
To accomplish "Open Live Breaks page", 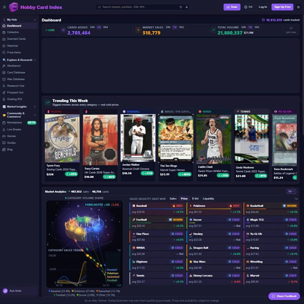I will pyautogui.click(x=19, y=129).
